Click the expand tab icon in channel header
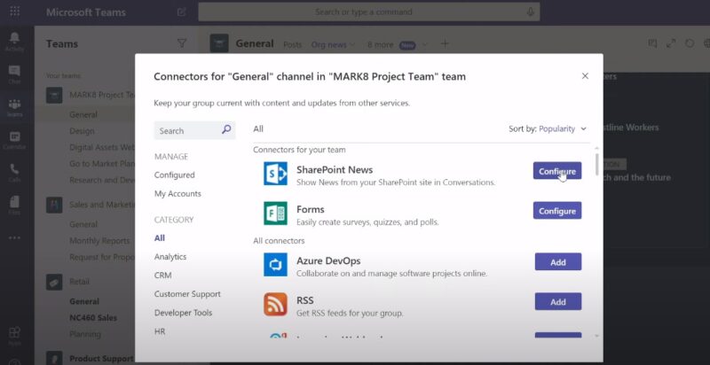The image size is (710, 365). click(671, 43)
